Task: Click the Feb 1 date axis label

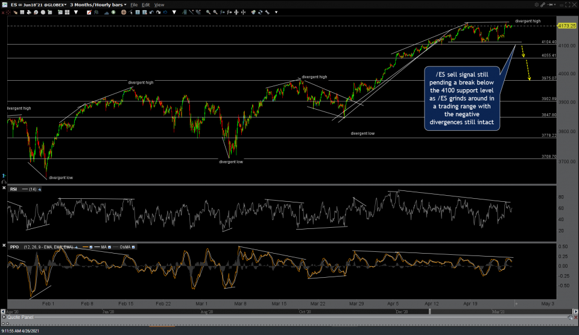Action: [x=48, y=304]
